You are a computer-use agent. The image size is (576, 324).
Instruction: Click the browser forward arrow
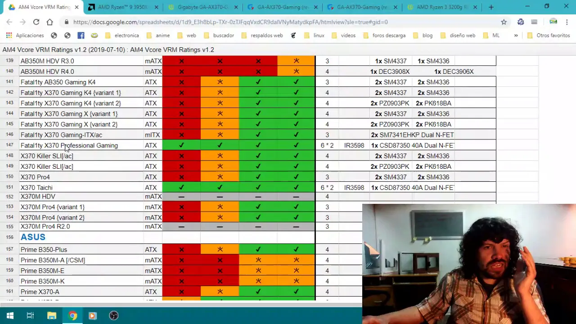point(23,22)
